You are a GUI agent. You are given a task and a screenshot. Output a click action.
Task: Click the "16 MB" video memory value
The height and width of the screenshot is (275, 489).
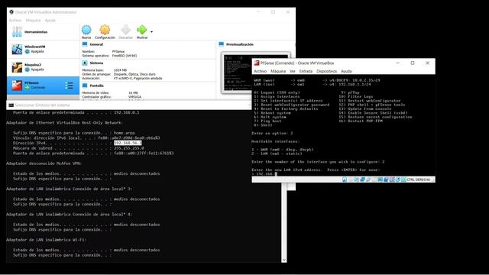pos(133,93)
